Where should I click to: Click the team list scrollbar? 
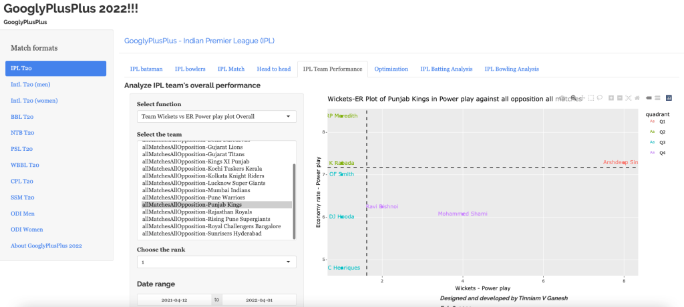(294, 194)
